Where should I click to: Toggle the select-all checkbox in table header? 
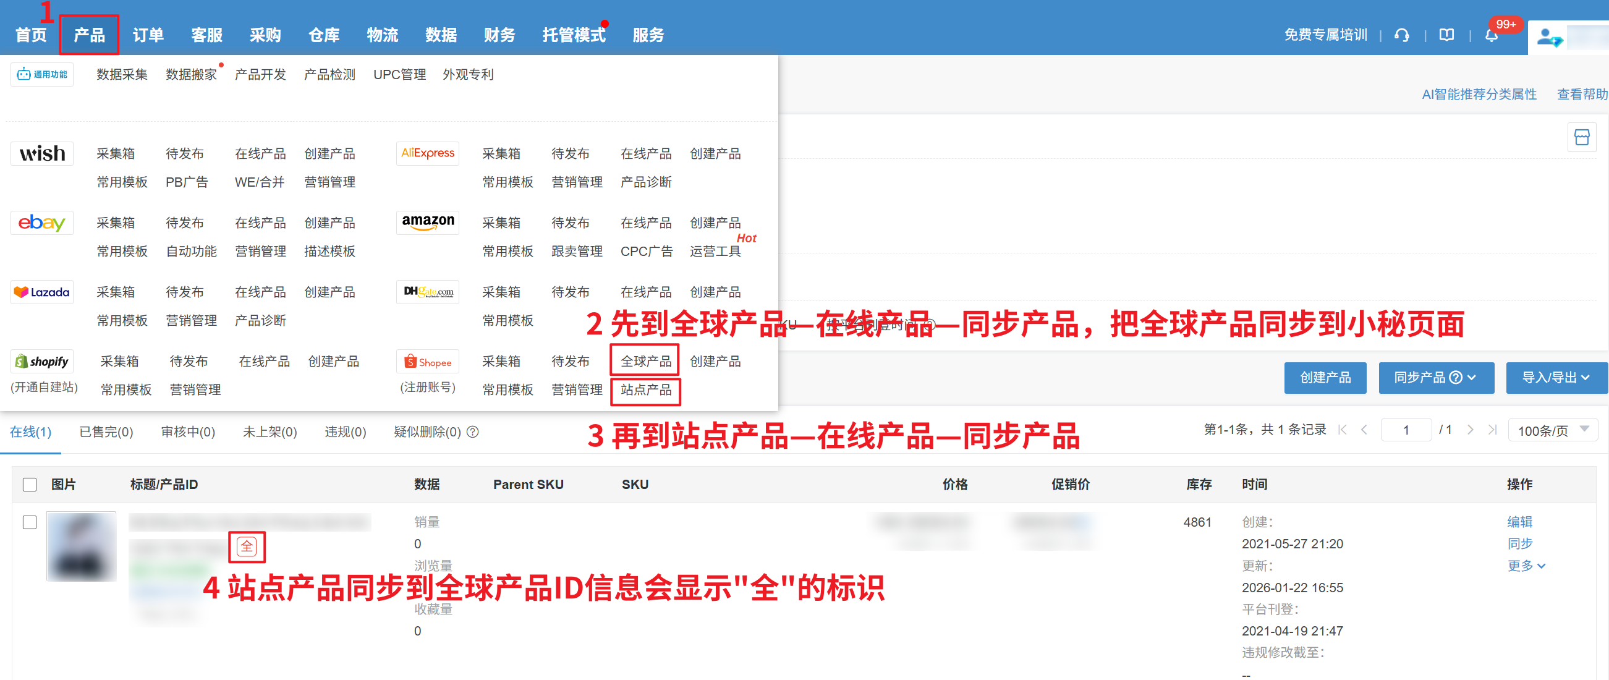point(29,484)
